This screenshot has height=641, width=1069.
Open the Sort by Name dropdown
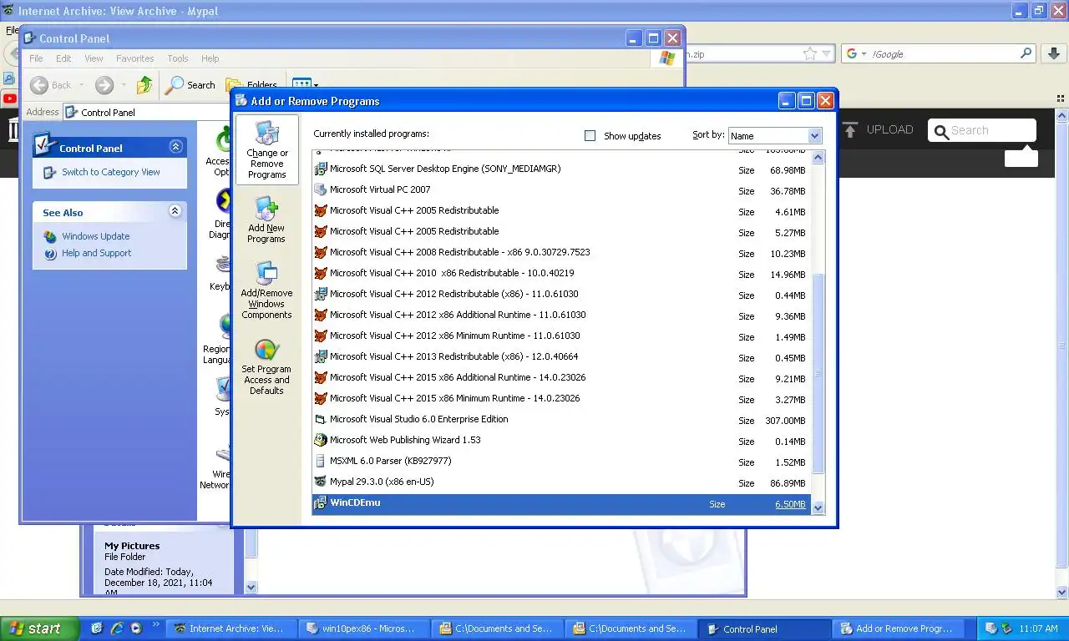[x=815, y=135]
